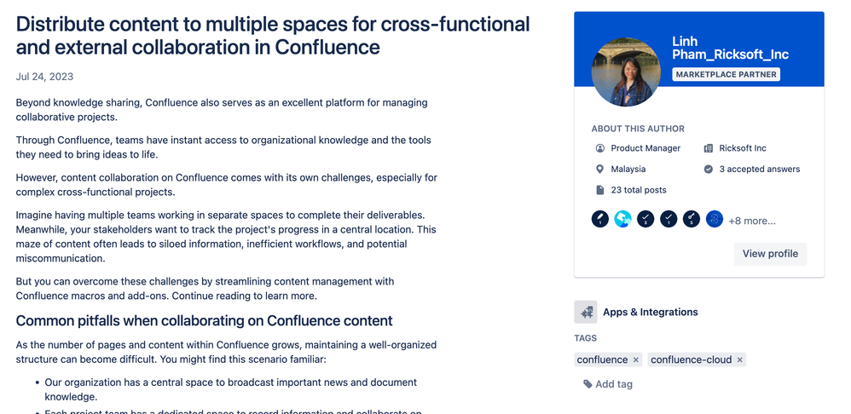Click the Product Manager text

[645, 148]
